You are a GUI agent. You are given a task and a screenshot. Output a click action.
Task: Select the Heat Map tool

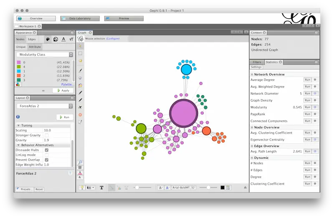[x=80, y=115]
